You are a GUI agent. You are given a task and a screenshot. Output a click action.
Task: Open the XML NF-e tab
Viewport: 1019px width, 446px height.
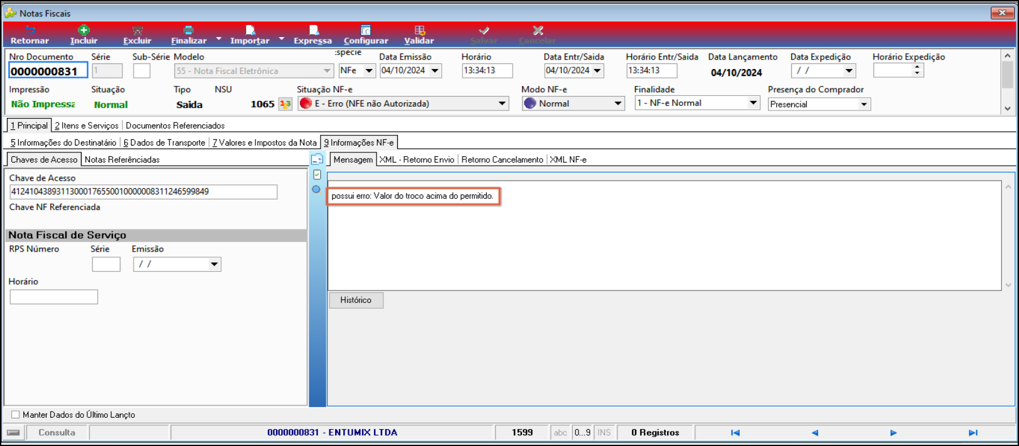pos(568,159)
